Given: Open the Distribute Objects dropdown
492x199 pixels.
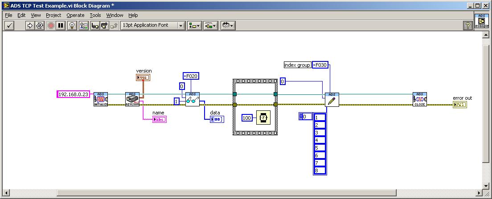Looking at the screenshot, I should tap(211, 25).
